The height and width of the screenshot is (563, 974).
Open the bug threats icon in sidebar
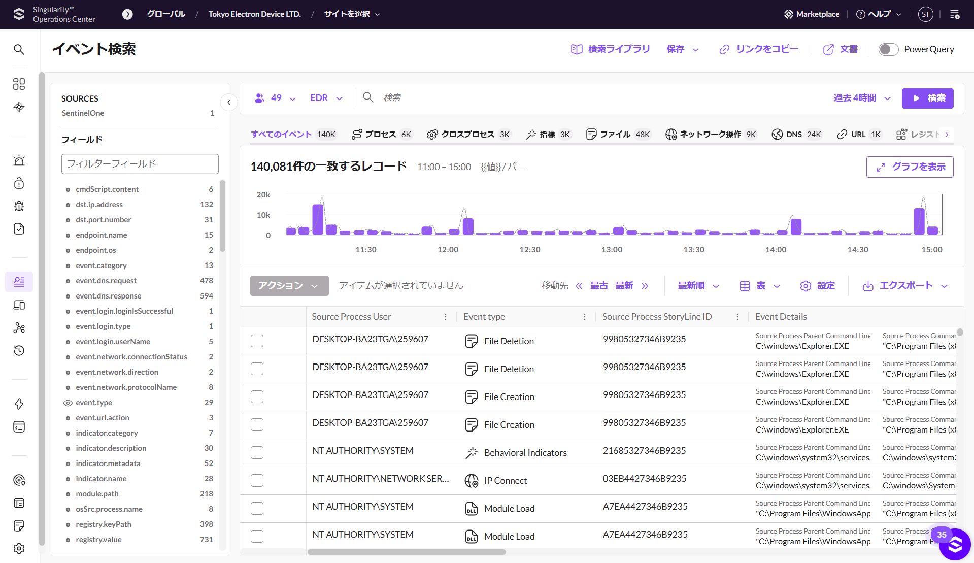pos(19,206)
